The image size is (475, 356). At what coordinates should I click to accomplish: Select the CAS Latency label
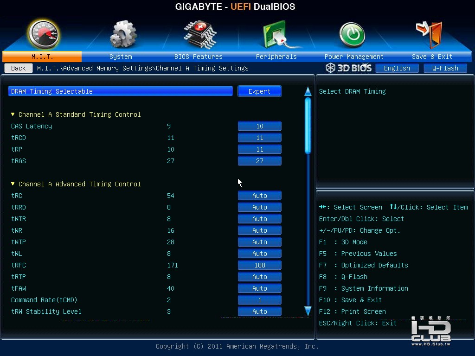coord(32,126)
